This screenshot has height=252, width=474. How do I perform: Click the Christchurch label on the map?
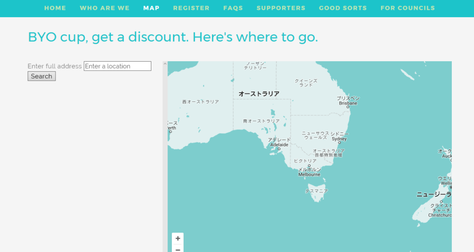439,215
